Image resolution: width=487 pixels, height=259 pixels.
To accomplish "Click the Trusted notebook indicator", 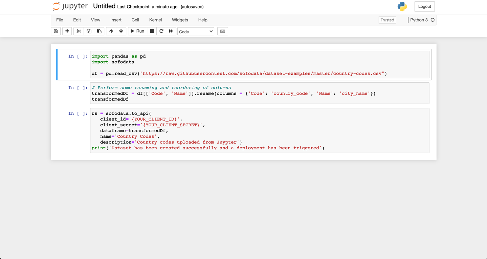I will tap(387, 20).
